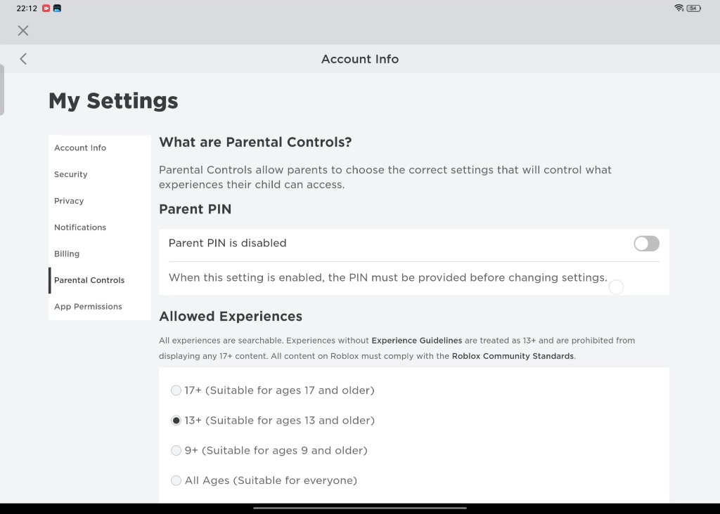Select the Parental Controls tab

(x=89, y=280)
